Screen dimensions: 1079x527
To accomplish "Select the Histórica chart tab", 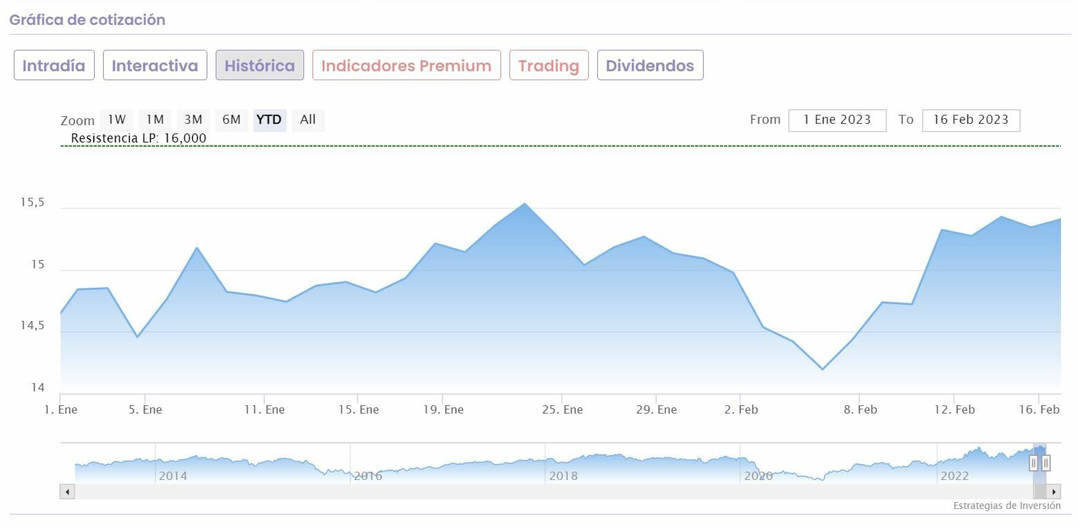I will pyautogui.click(x=259, y=66).
